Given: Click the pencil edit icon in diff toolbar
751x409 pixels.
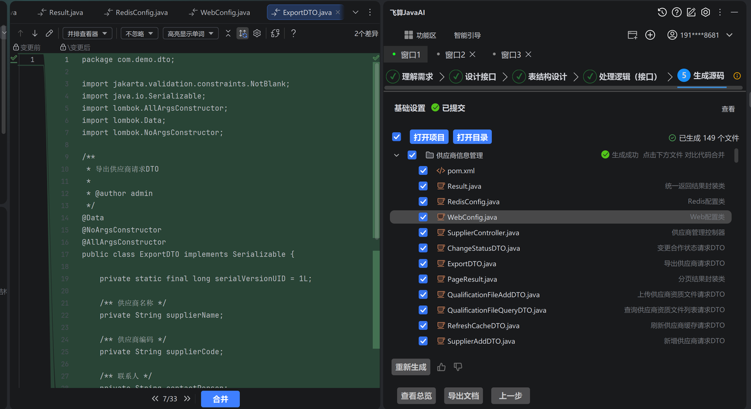Looking at the screenshot, I should [x=49, y=33].
